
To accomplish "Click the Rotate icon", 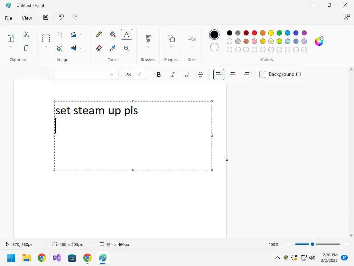I will coord(73,34).
